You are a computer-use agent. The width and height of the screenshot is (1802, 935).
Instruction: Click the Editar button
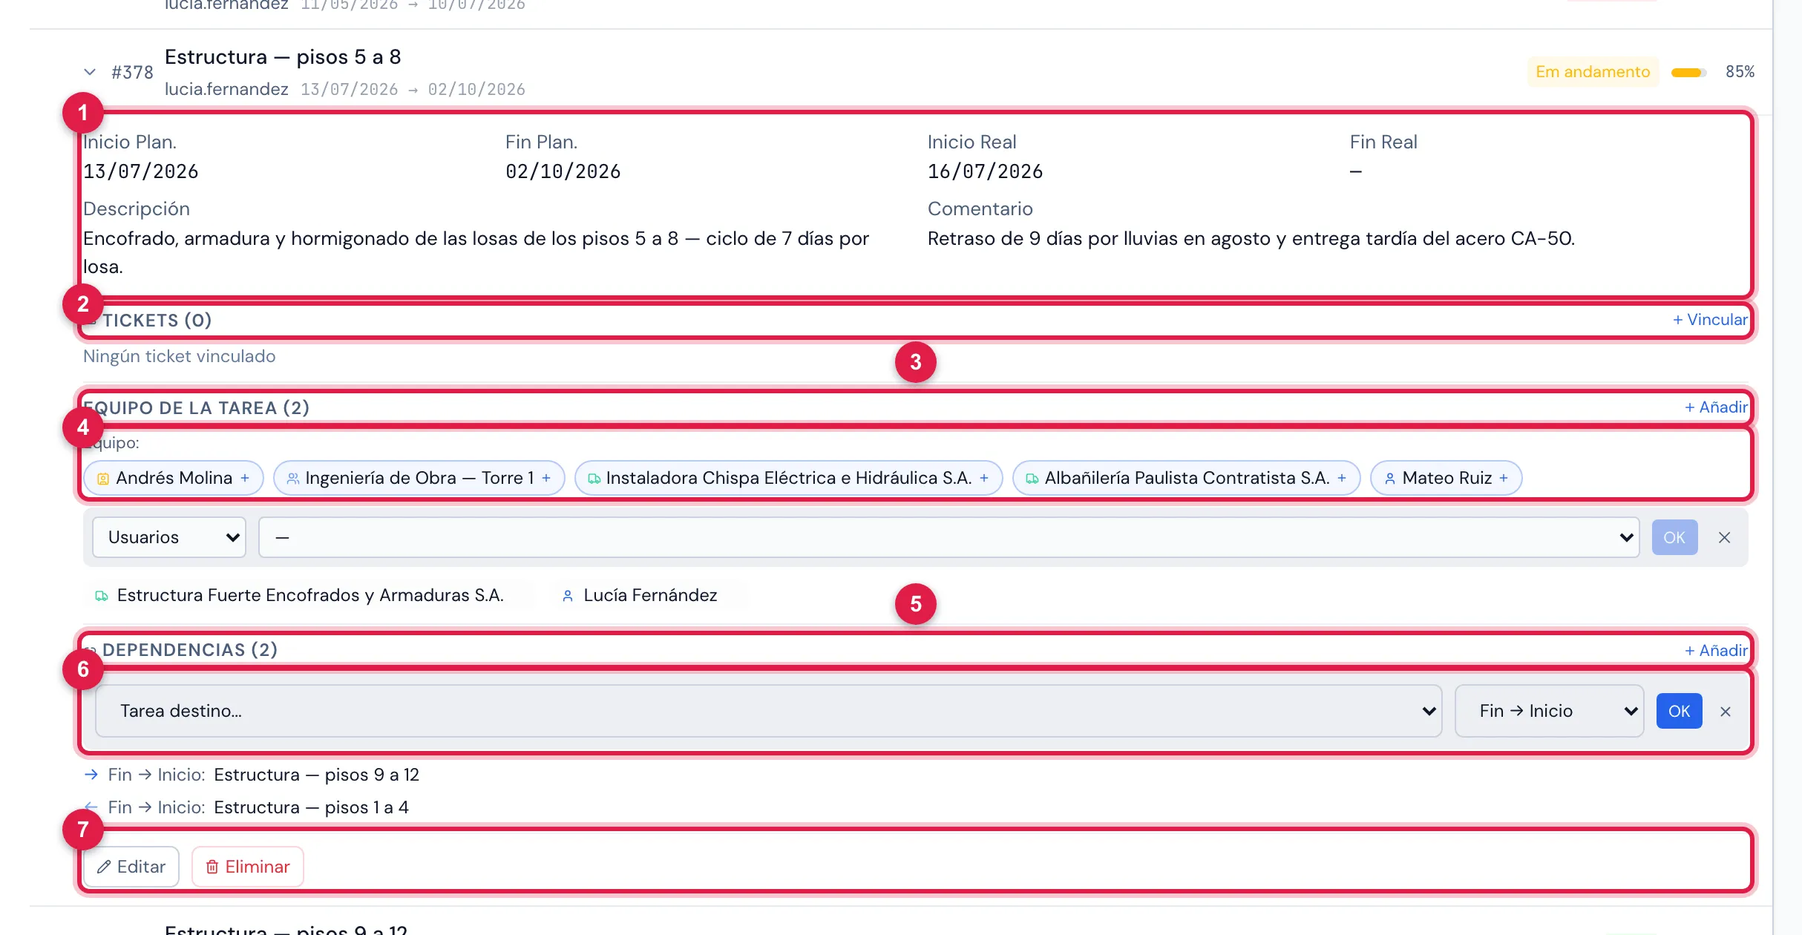tap(131, 867)
